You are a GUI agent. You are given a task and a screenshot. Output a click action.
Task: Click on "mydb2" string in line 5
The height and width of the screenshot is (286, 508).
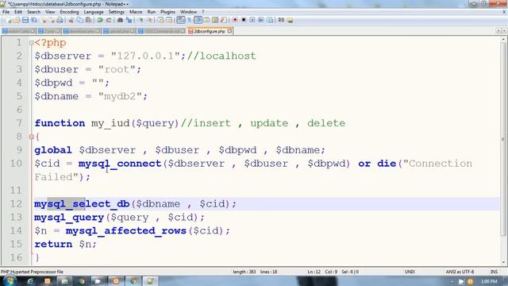point(120,96)
